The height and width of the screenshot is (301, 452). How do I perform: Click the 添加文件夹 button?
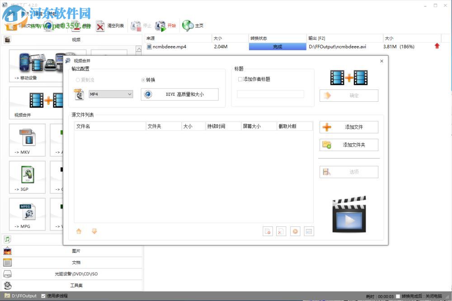pos(348,145)
